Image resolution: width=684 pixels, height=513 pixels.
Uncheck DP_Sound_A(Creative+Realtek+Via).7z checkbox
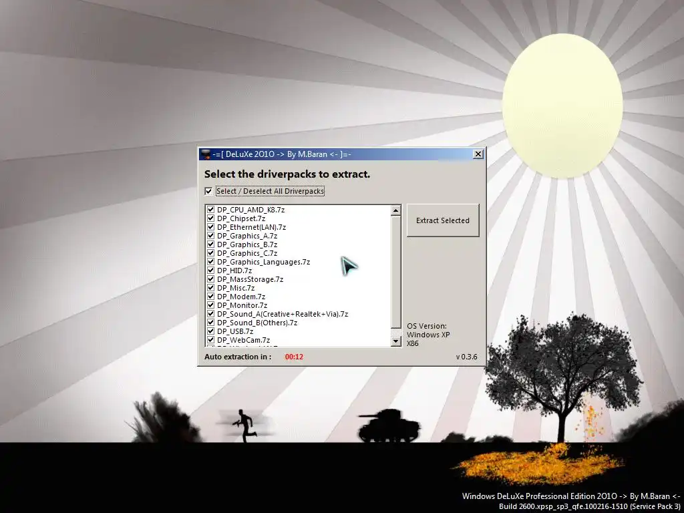[x=210, y=314]
